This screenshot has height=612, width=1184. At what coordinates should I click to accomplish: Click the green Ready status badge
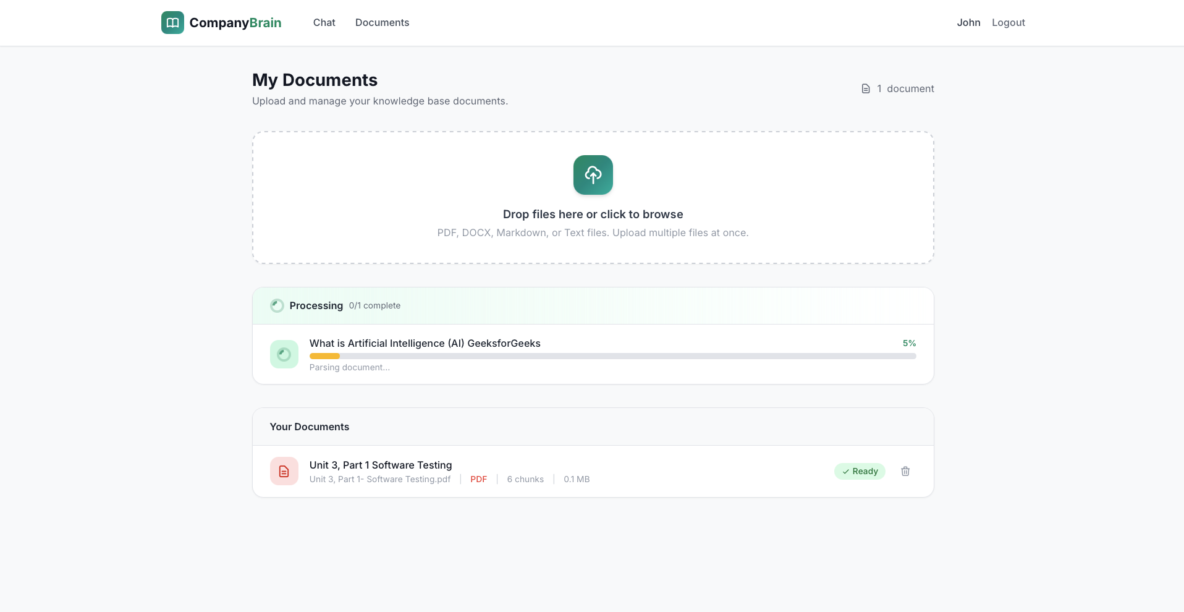pos(860,471)
